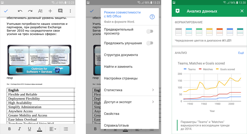247x134 pixels.
Task: Toggle Предложить улучшения switch
Action: [150, 43]
